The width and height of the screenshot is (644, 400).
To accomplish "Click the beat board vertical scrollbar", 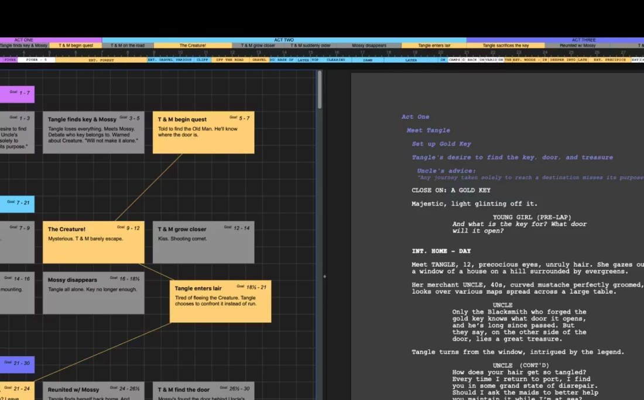I will tap(320, 91).
